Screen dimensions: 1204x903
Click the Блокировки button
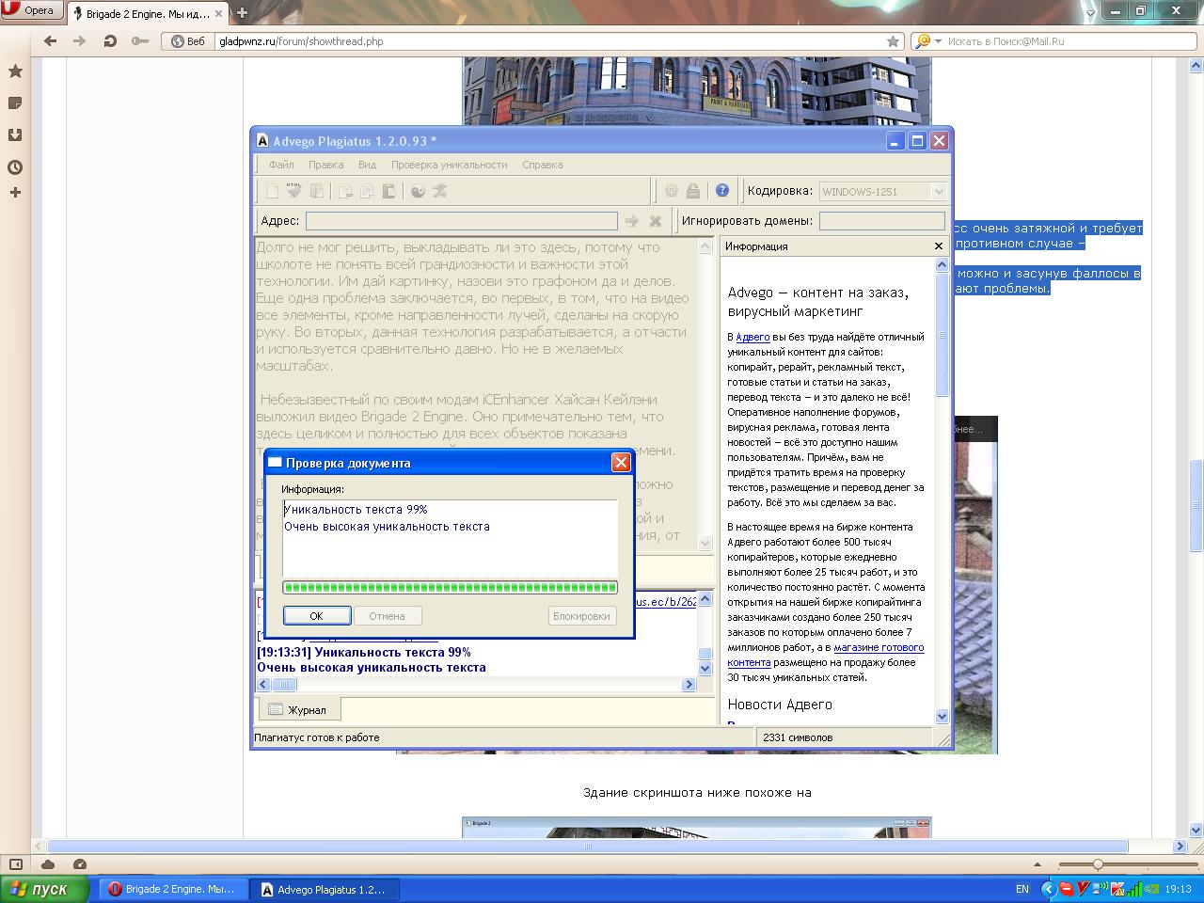pos(581,616)
